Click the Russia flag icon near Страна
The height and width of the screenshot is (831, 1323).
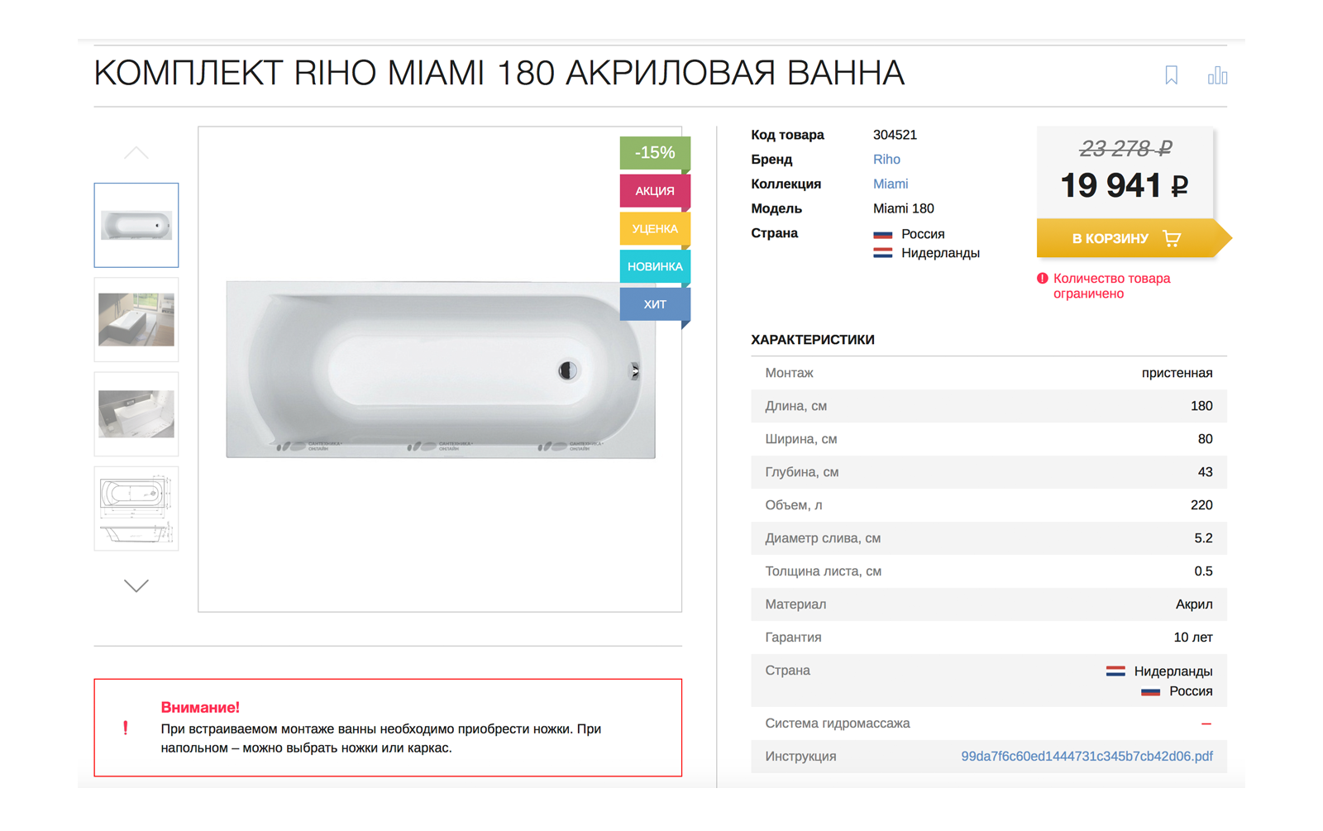(x=882, y=235)
